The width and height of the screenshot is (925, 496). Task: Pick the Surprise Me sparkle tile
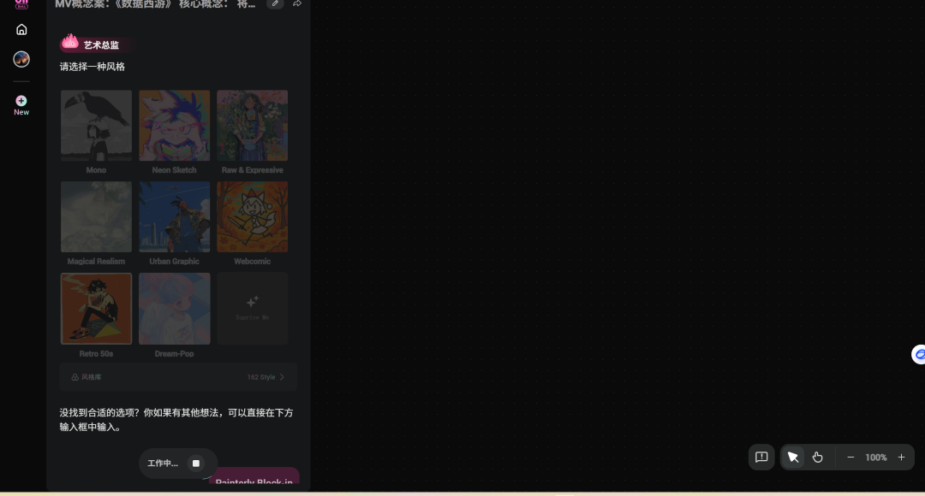pyautogui.click(x=253, y=309)
